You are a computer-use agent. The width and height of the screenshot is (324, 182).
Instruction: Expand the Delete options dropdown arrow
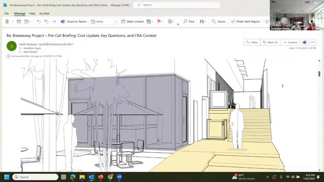point(13,21)
